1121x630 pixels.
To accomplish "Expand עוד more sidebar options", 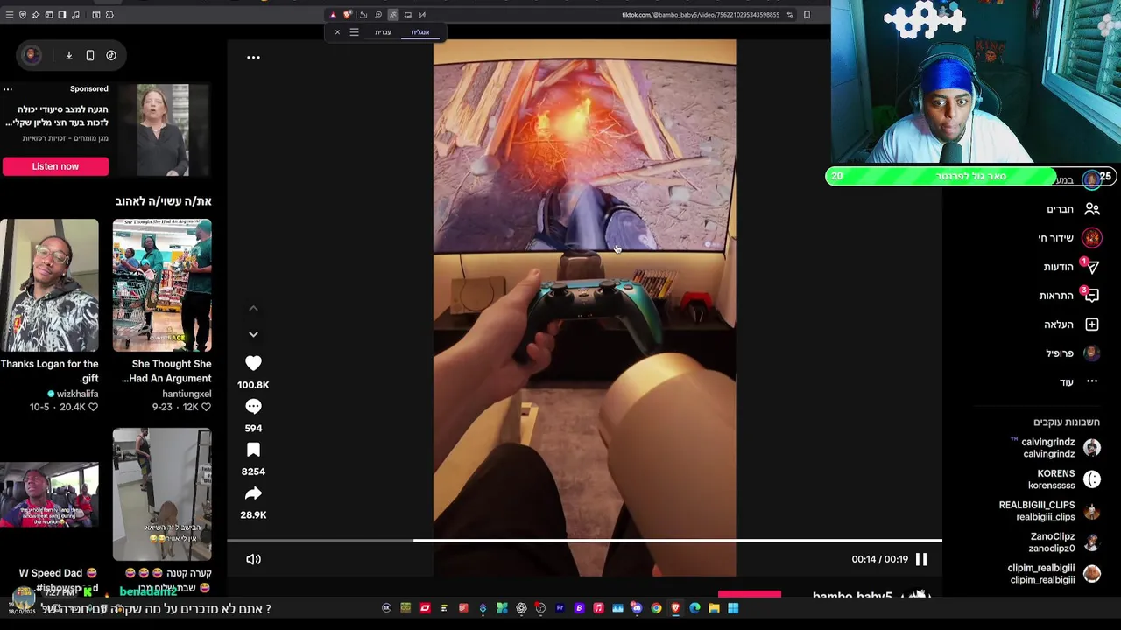I will pyautogui.click(x=1079, y=382).
